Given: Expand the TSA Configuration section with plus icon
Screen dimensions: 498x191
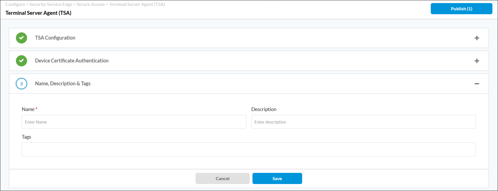Looking at the screenshot, I should [477, 38].
